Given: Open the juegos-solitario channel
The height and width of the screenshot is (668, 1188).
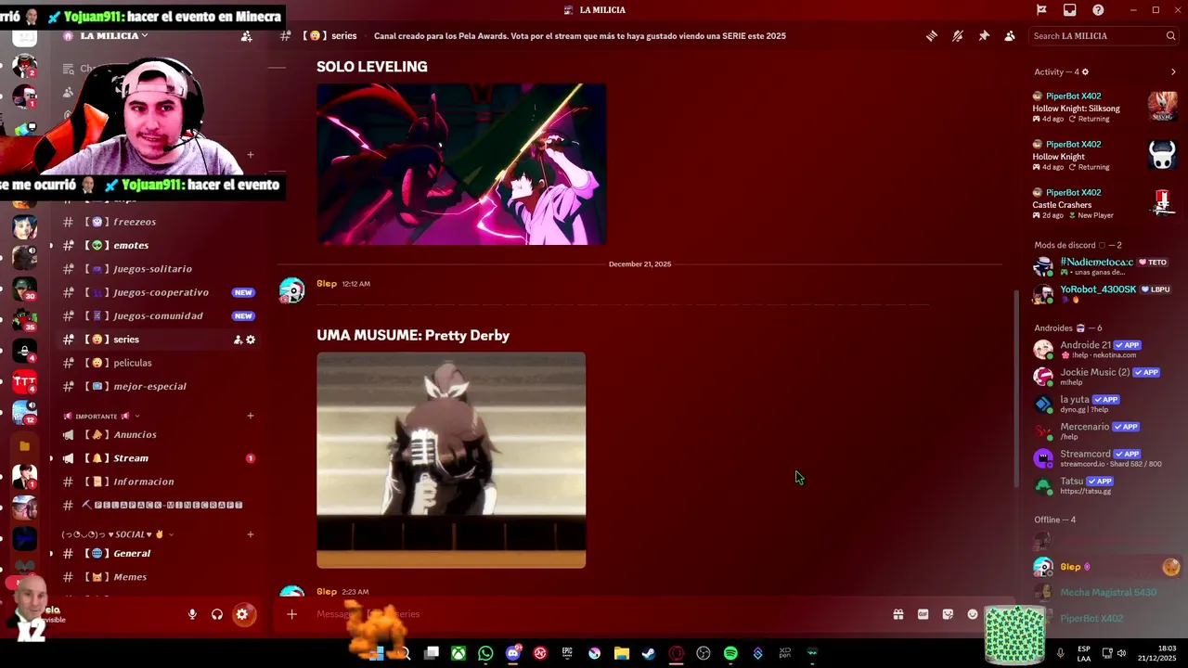Looking at the screenshot, I should [158, 269].
